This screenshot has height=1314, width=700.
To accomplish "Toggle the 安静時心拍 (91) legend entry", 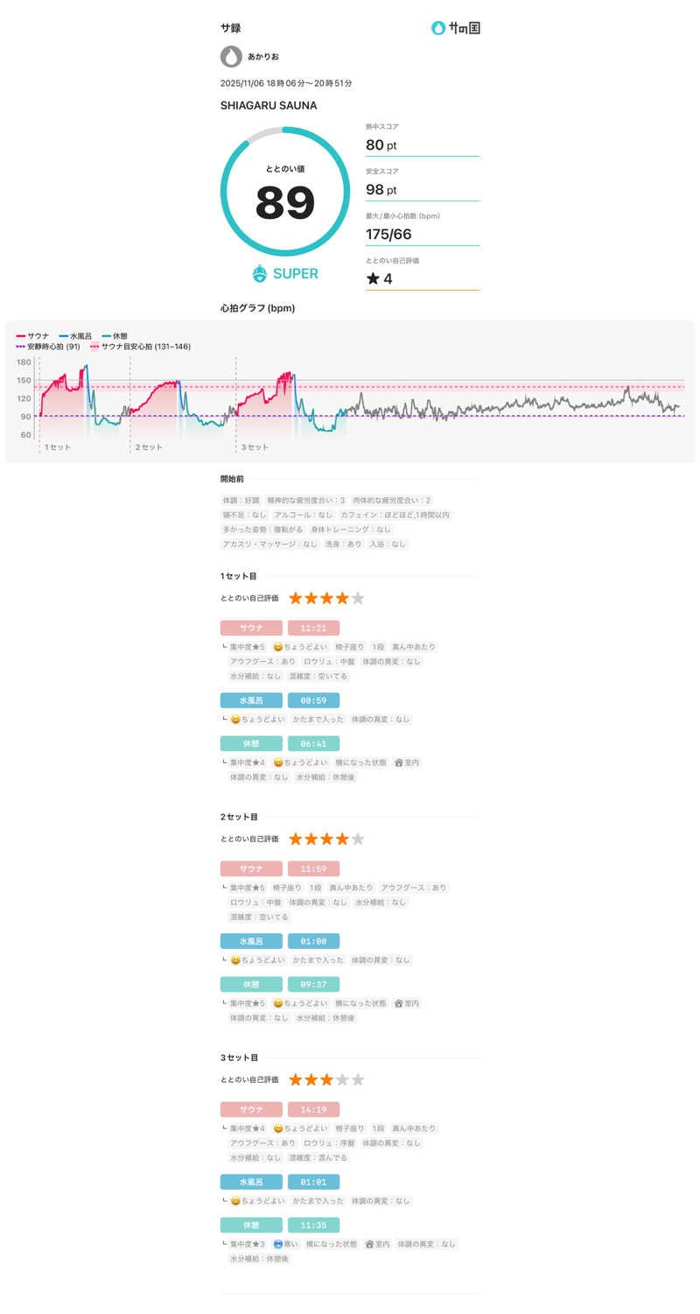I will (x=48, y=347).
